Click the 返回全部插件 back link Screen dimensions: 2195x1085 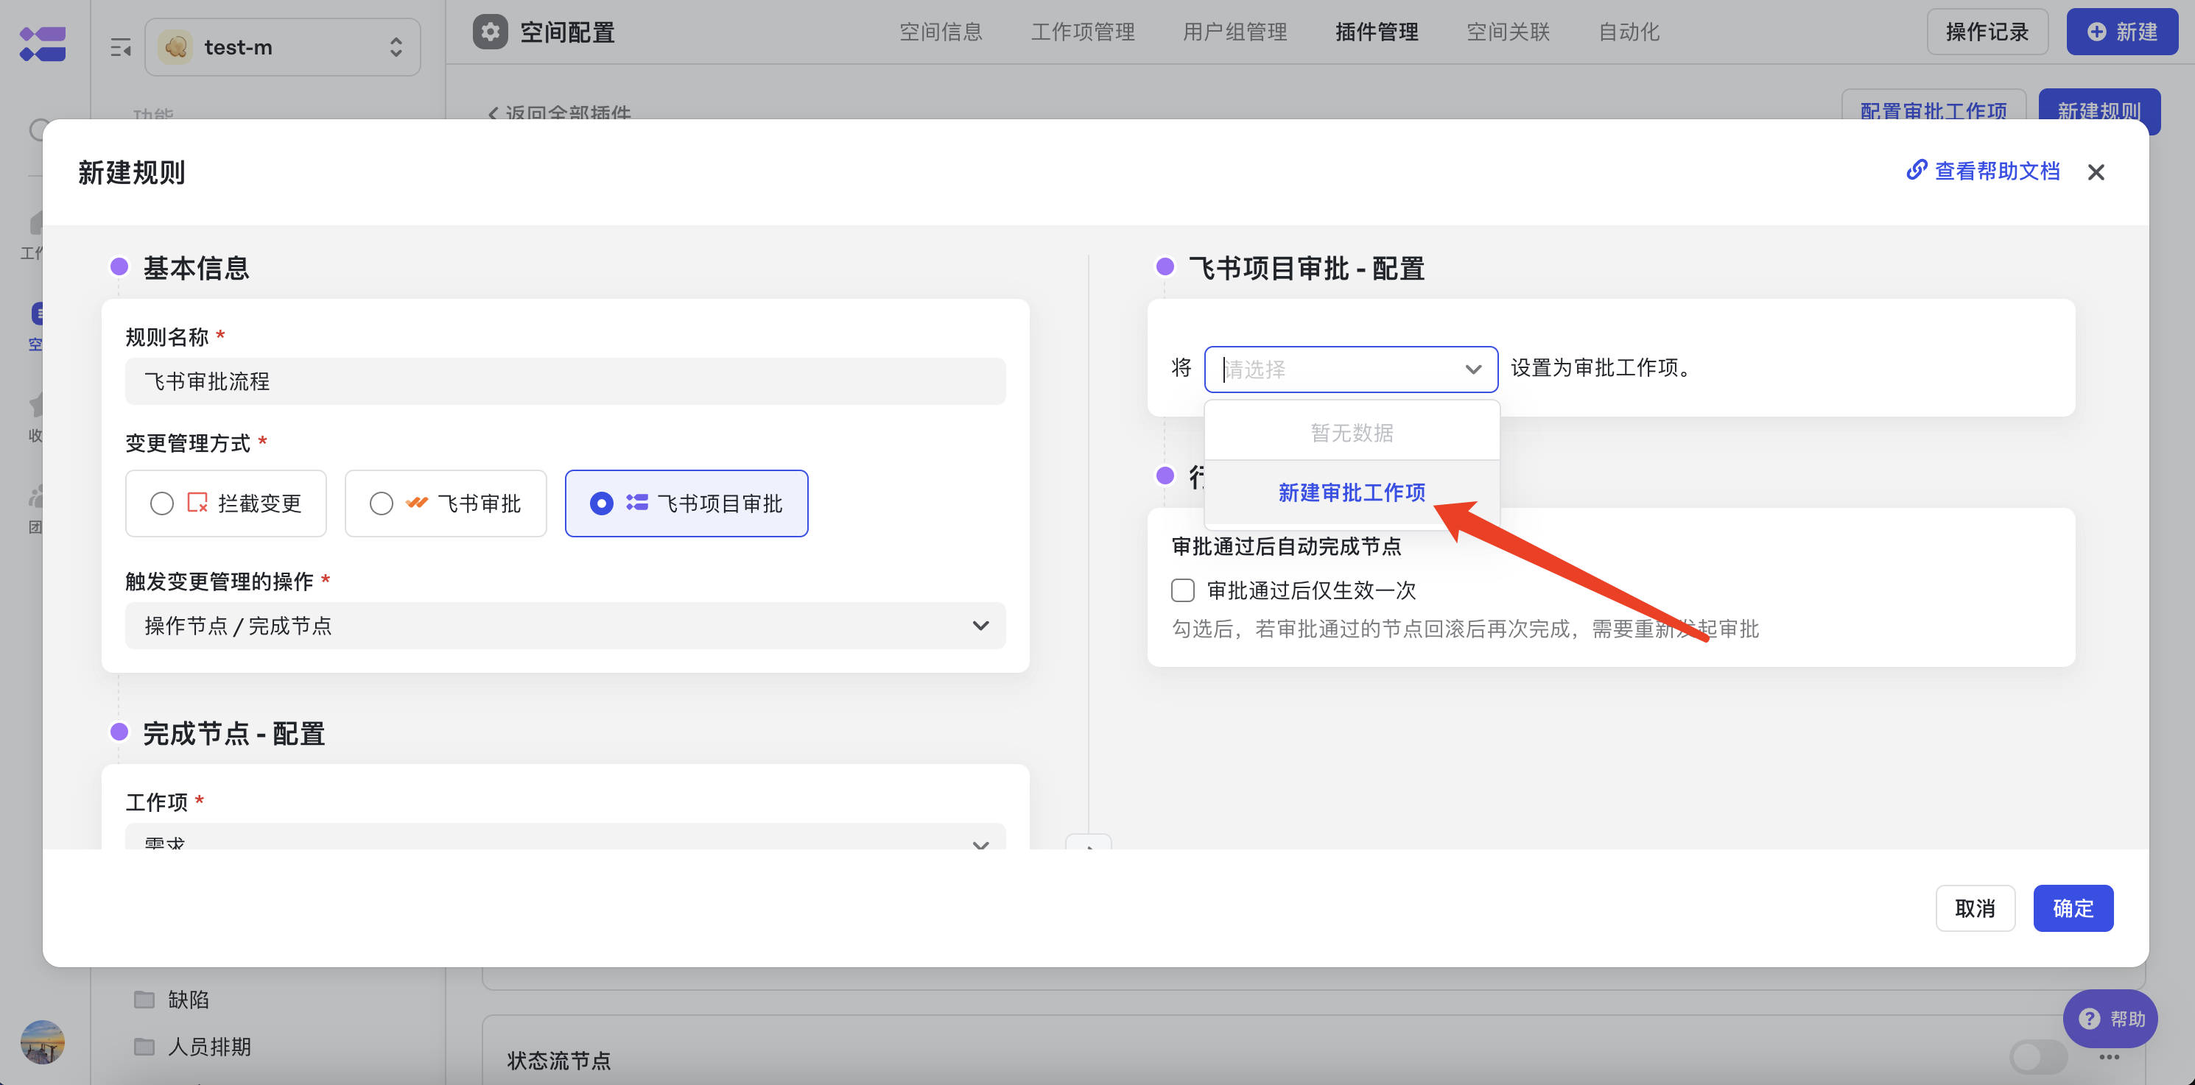pos(559,113)
